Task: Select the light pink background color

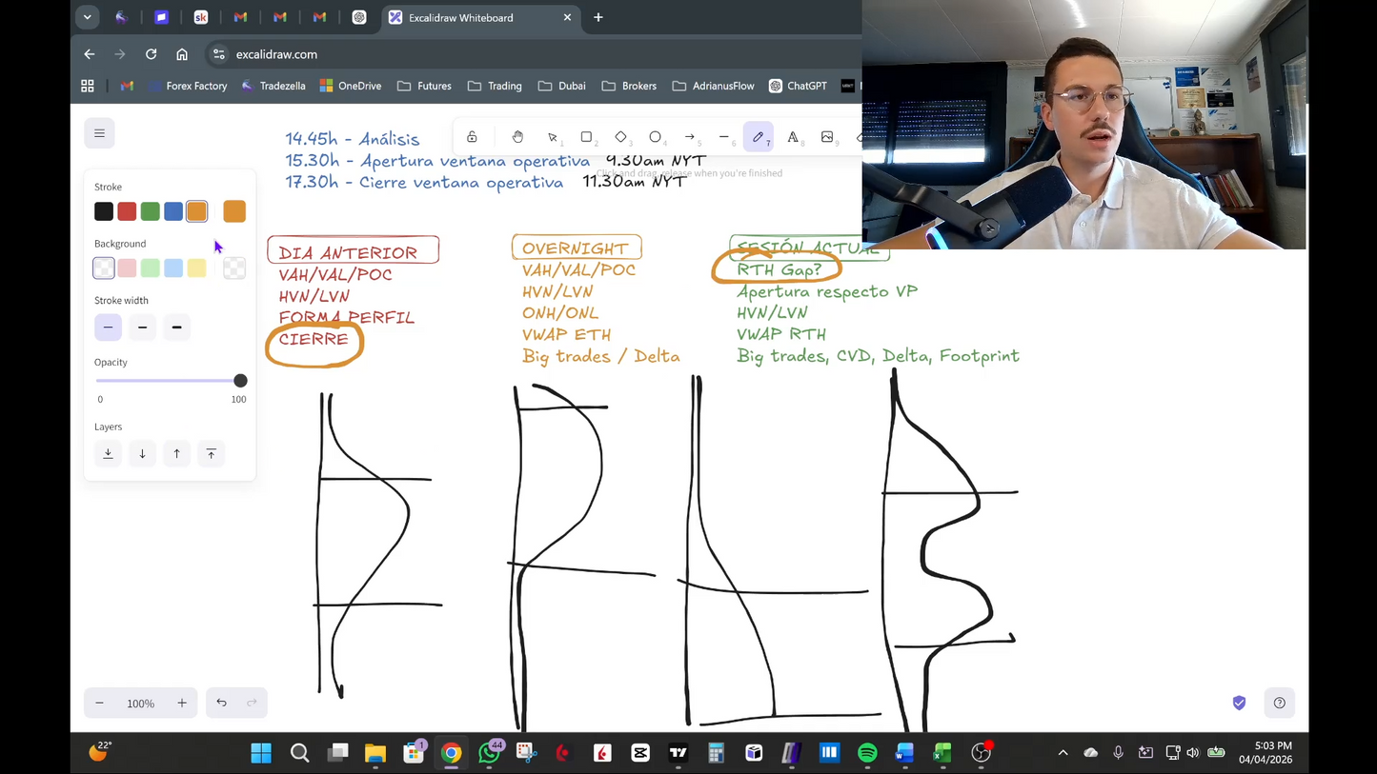Action: [x=127, y=268]
